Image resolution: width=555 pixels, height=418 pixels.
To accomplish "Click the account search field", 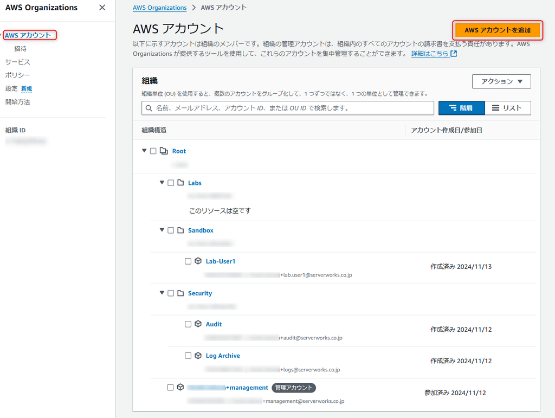I will tap(287, 108).
